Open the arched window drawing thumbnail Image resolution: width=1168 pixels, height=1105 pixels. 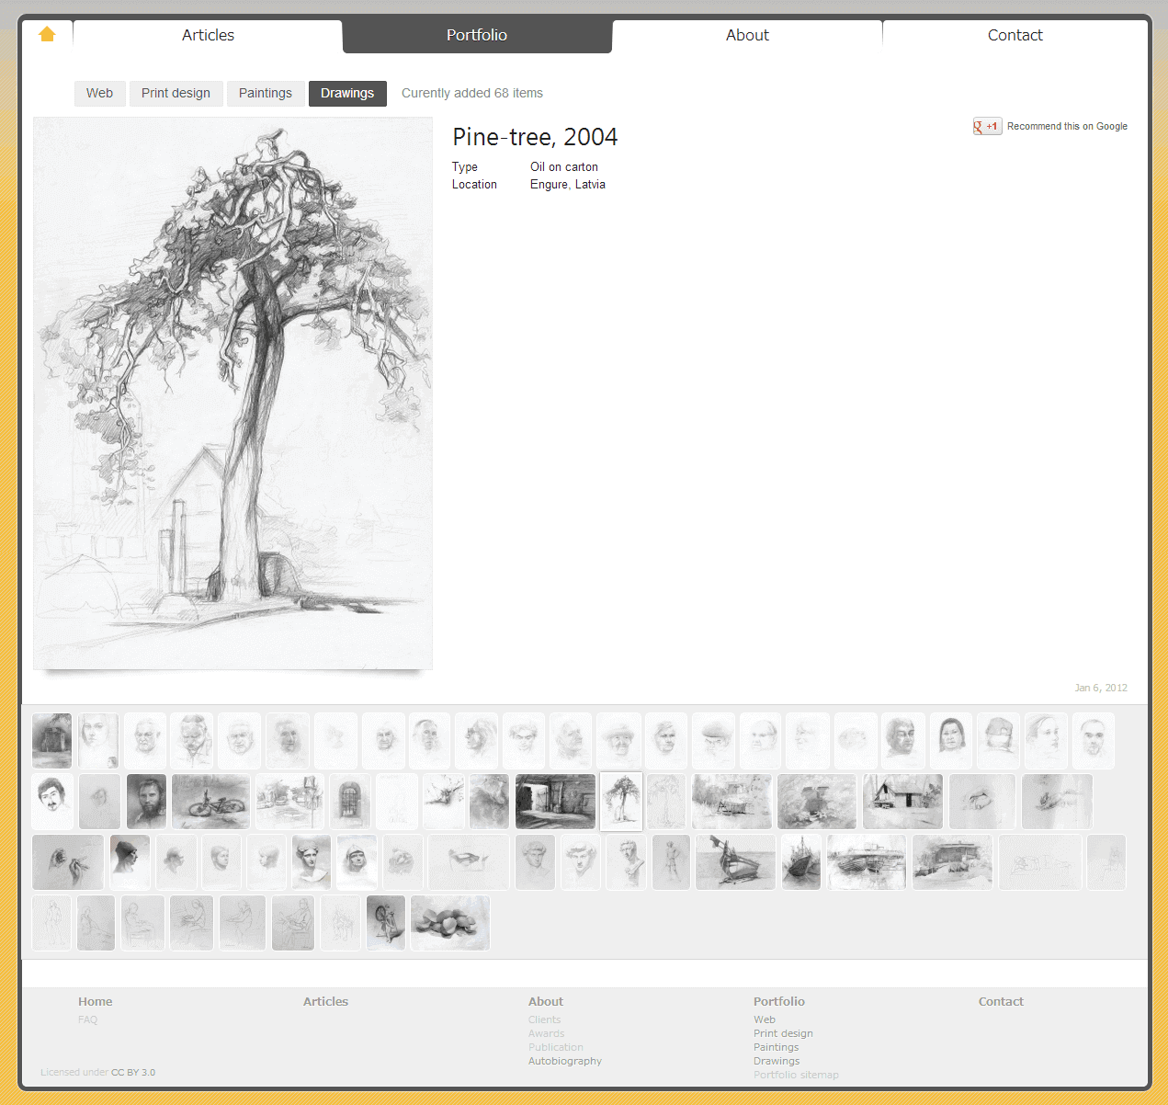pyautogui.click(x=349, y=802)
